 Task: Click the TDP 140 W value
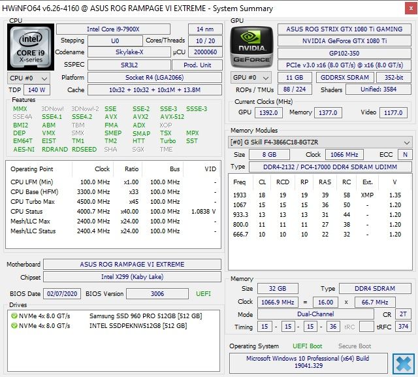click(x=37, y=90)
